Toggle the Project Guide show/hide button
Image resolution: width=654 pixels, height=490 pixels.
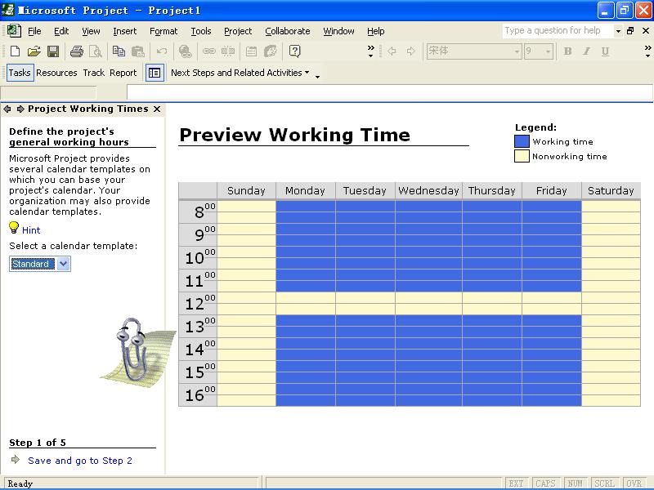coord(155,73)
